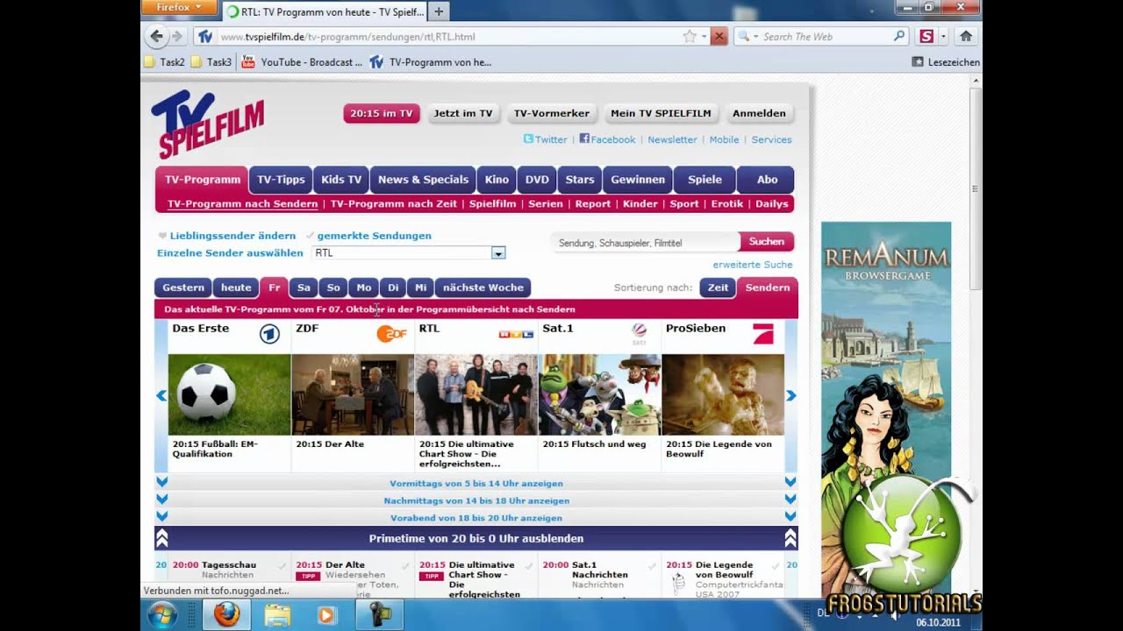The height and width of the screenshot is (631, 1123).
Task: Click the TV Spielfilm logo
Action: 208,124
